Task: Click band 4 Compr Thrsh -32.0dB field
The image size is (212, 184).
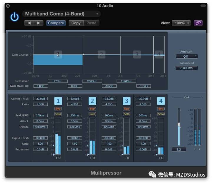Action: pyautogui.click(x=143, y=99)
